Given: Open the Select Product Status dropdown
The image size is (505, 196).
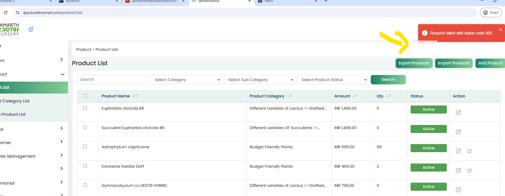Looking at the screenshot, I should click(332, 80).
